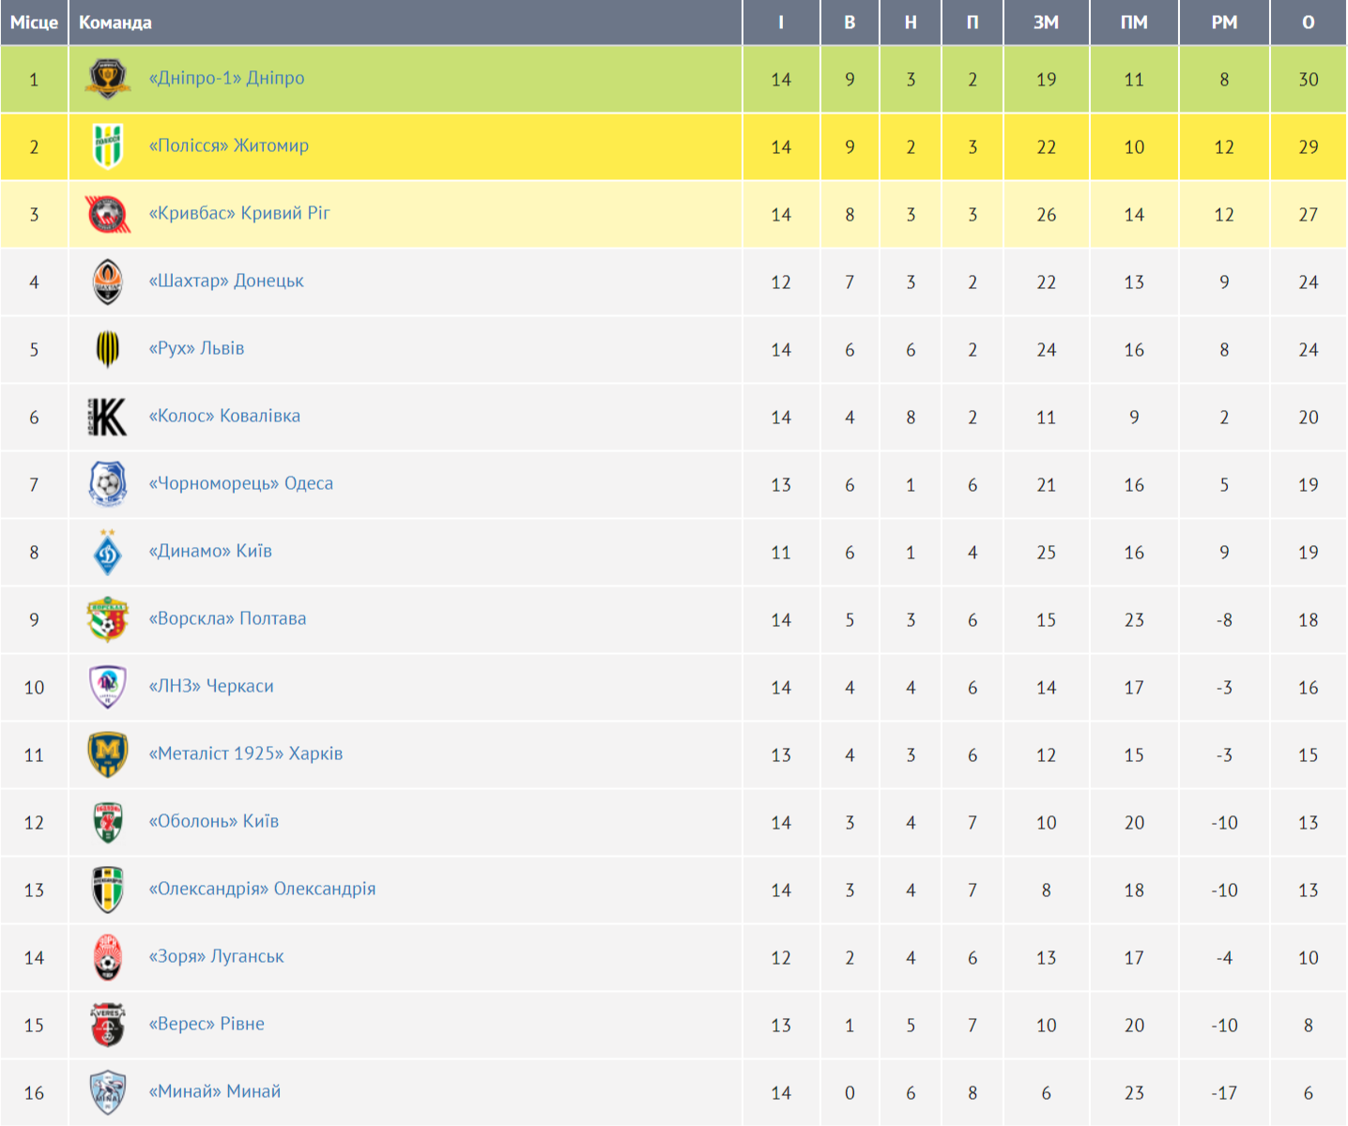Click the Veres Rivne club logo

108,1025
